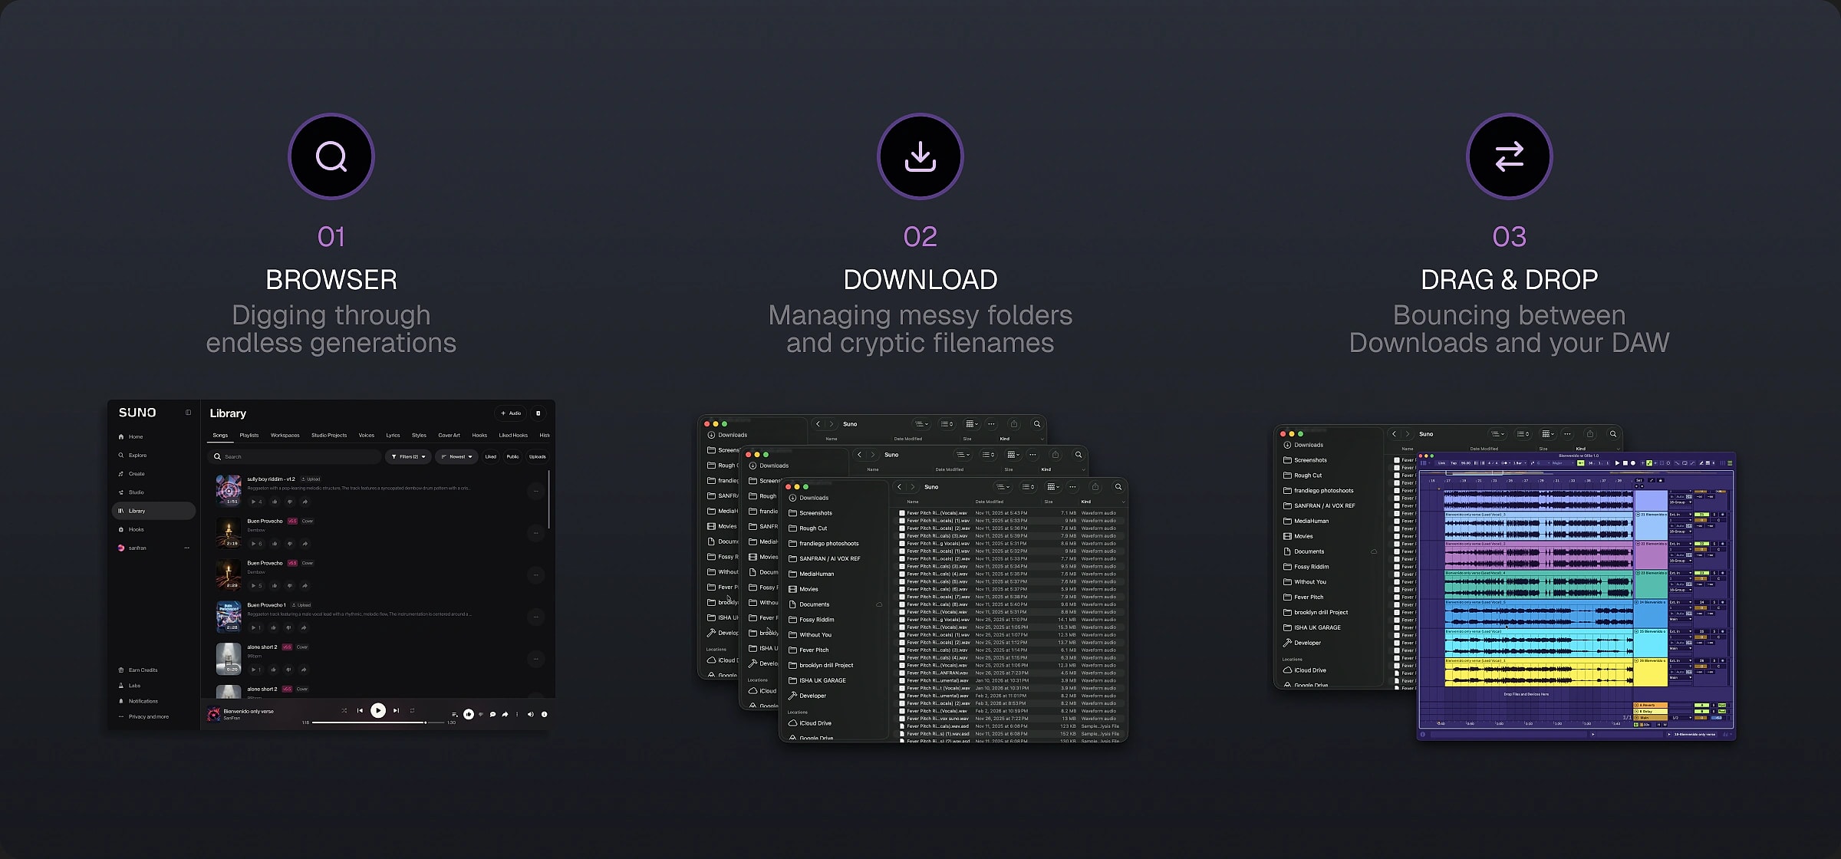Open group-by dropdown in front Finder window
Viewport: 1841px width, 859px height.
point(1055,487)
